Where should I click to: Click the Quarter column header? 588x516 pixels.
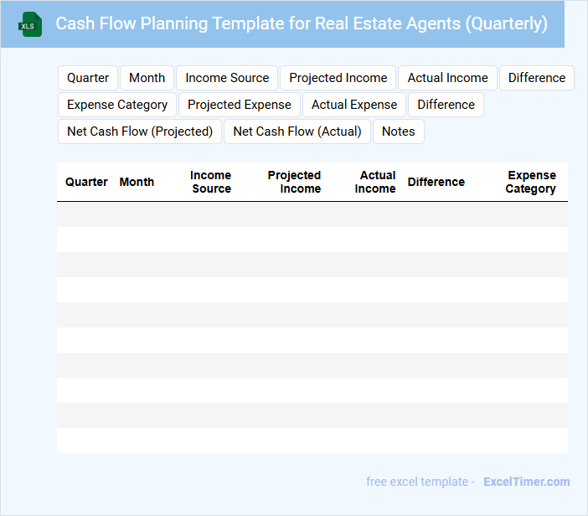86,182
